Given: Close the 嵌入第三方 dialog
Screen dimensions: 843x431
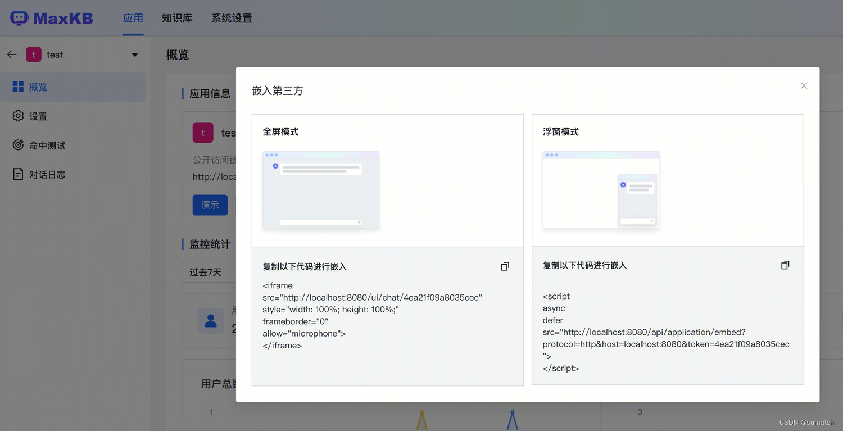Looking at the screenshot, I should pyautogui.click(x=804, y=85).
